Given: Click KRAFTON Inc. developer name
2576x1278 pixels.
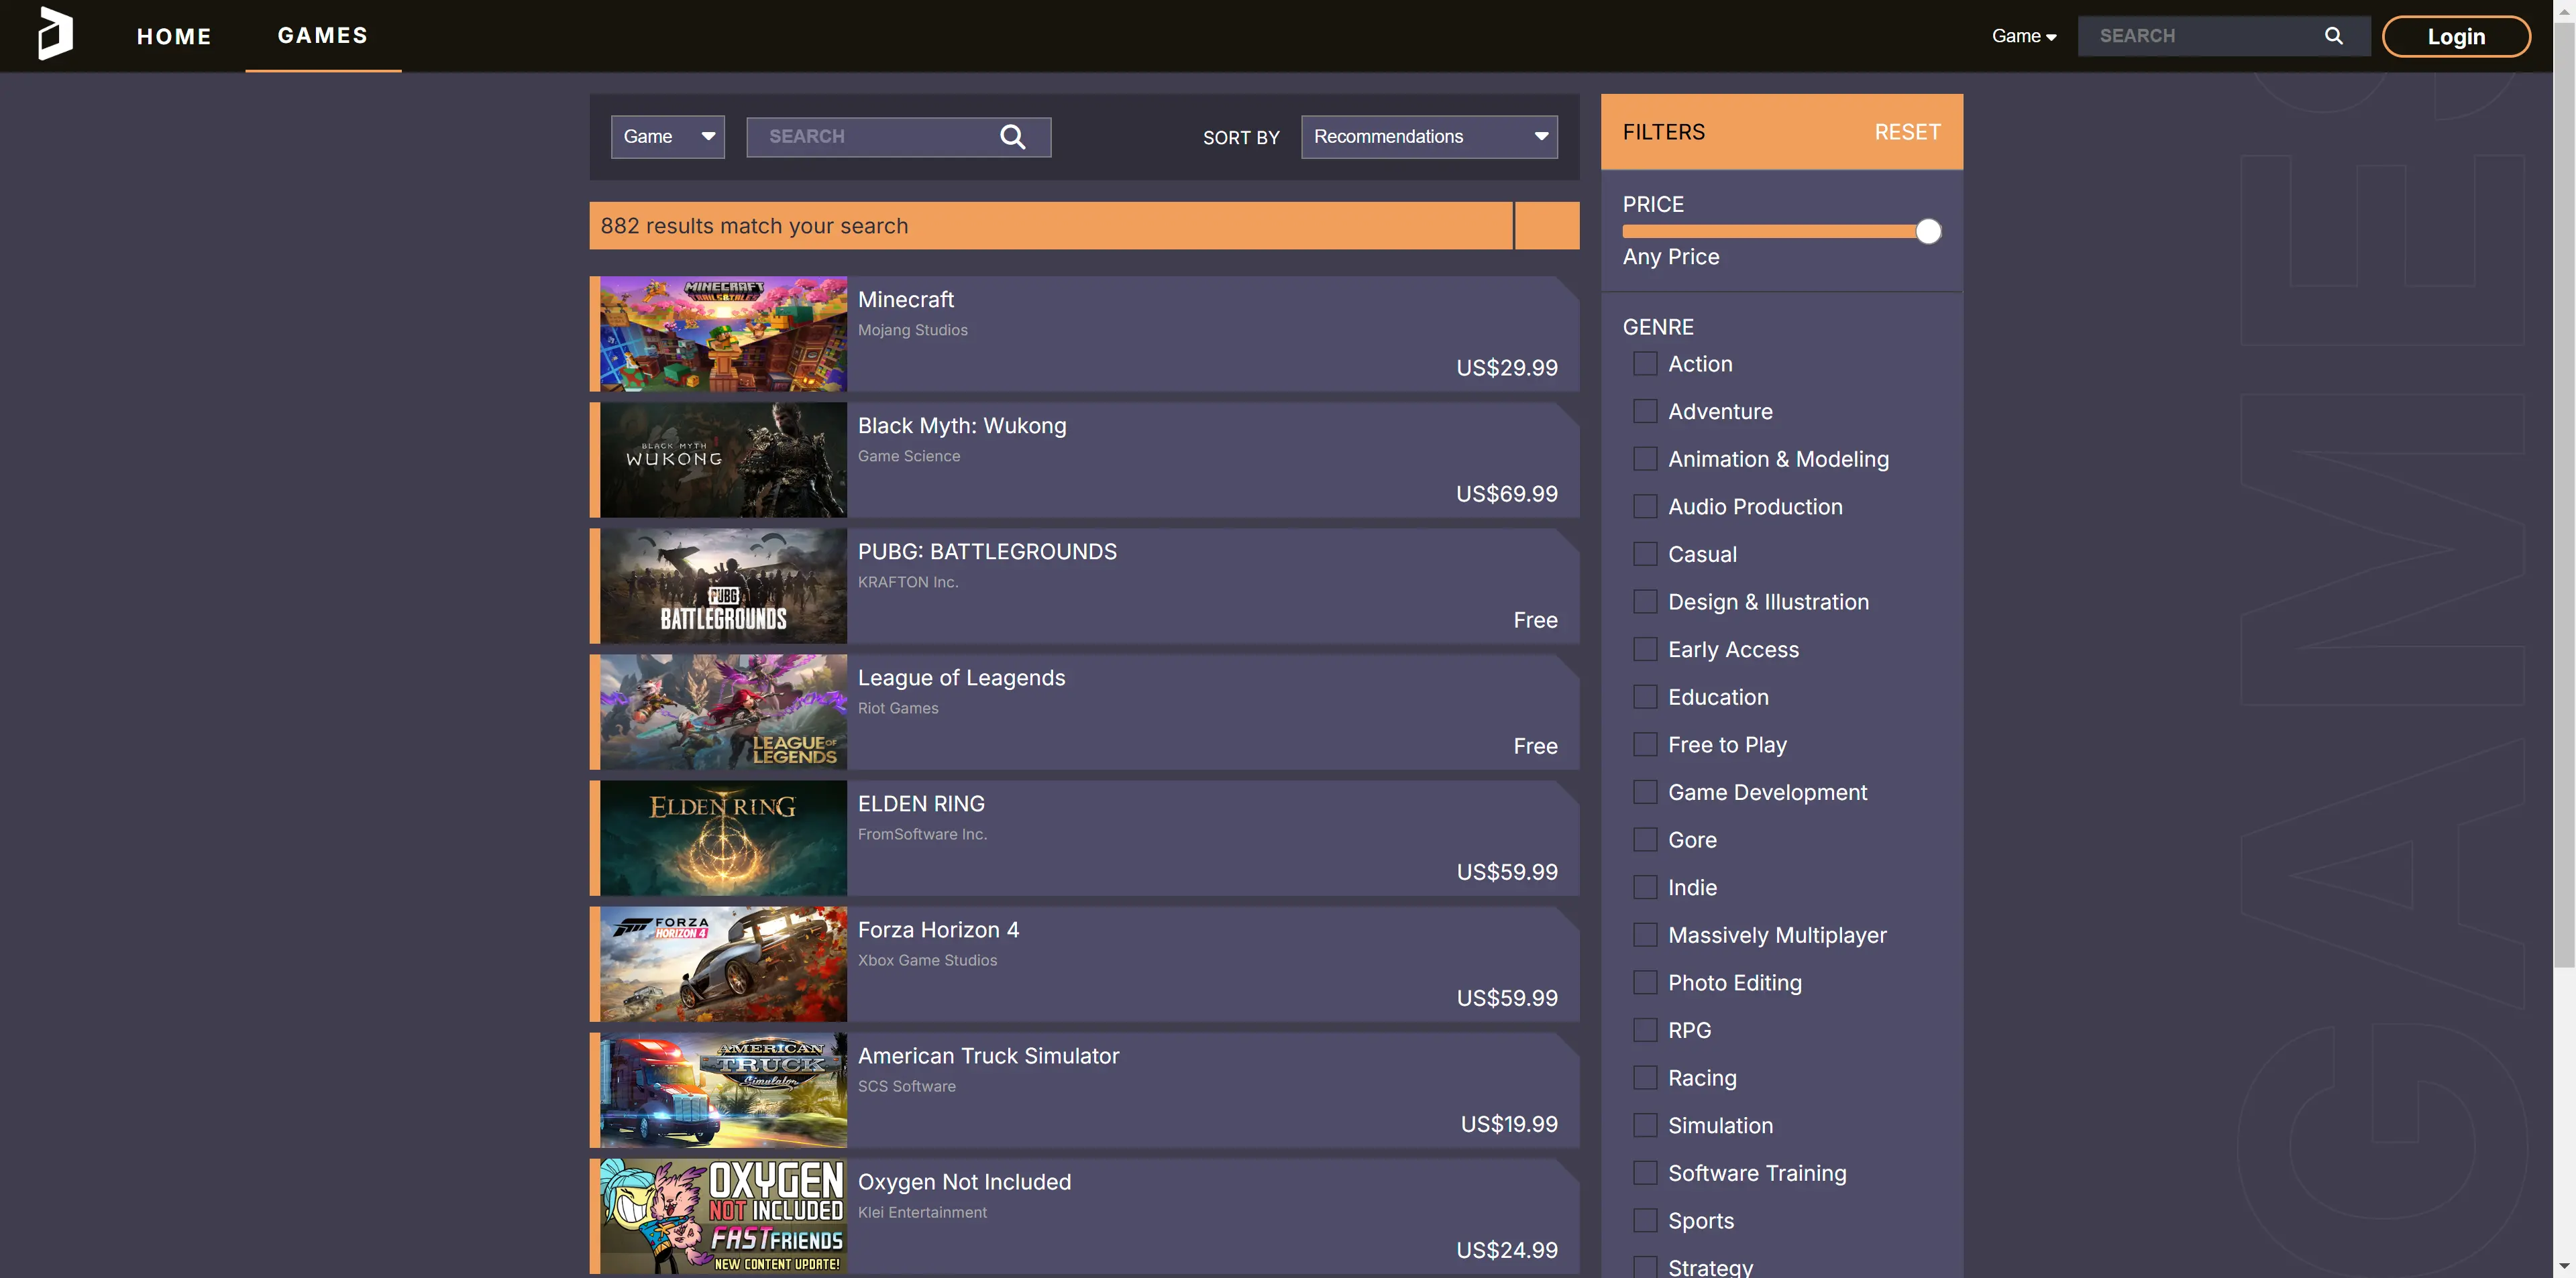Looking at the screenshot, I should [907, 581].
